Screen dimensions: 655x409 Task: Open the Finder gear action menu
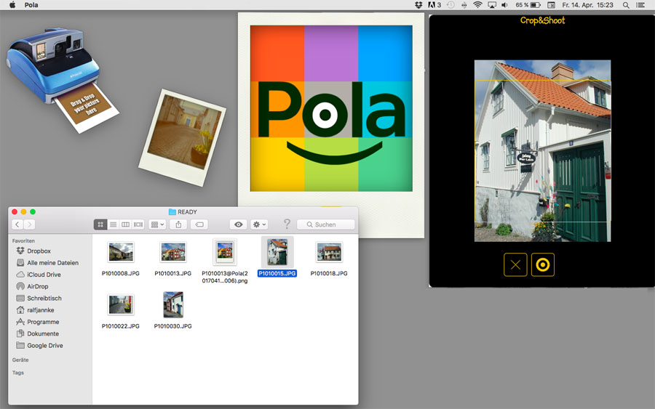tap(259, 224)
